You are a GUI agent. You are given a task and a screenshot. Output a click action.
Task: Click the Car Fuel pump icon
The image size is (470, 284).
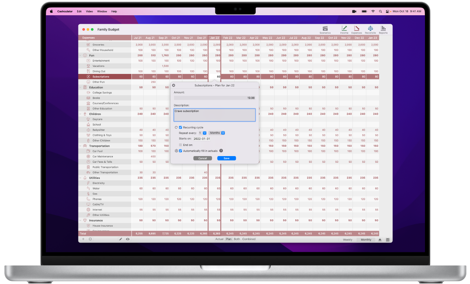89,151
